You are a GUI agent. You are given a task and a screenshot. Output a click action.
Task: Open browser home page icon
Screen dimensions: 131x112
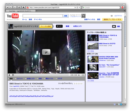click(23, 7)
